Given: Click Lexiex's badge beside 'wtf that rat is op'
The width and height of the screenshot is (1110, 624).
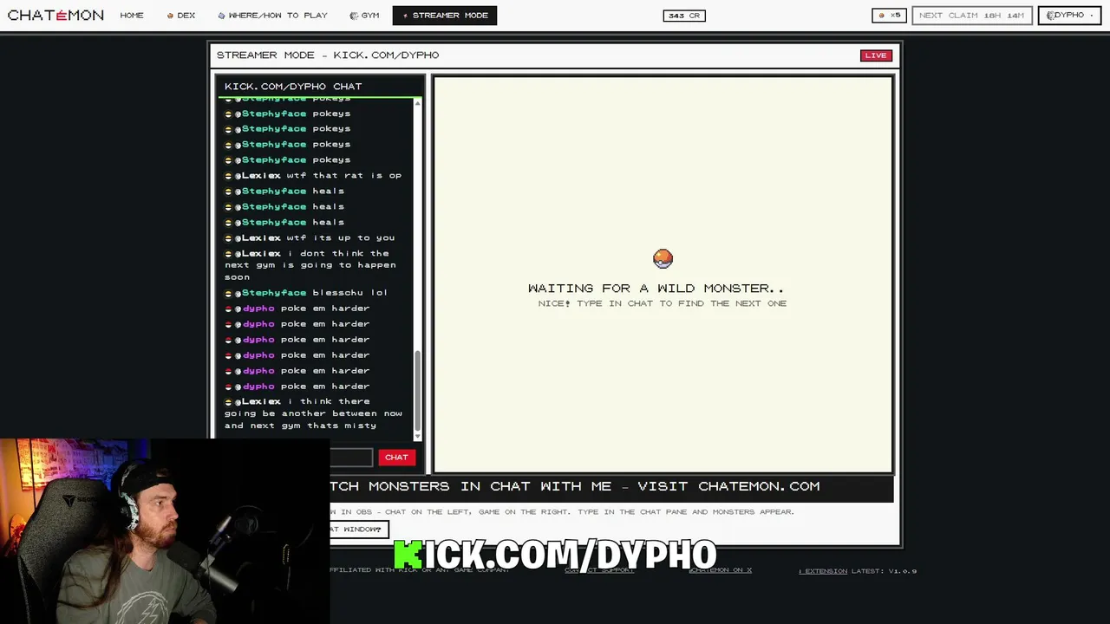Looking at the screenshot, I should 228,176.
